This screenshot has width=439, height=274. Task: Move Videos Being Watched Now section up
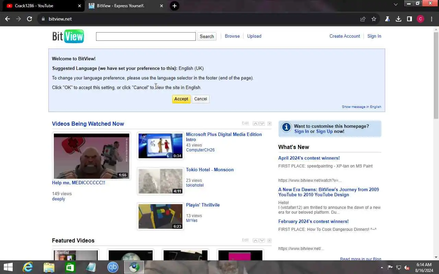256,124
